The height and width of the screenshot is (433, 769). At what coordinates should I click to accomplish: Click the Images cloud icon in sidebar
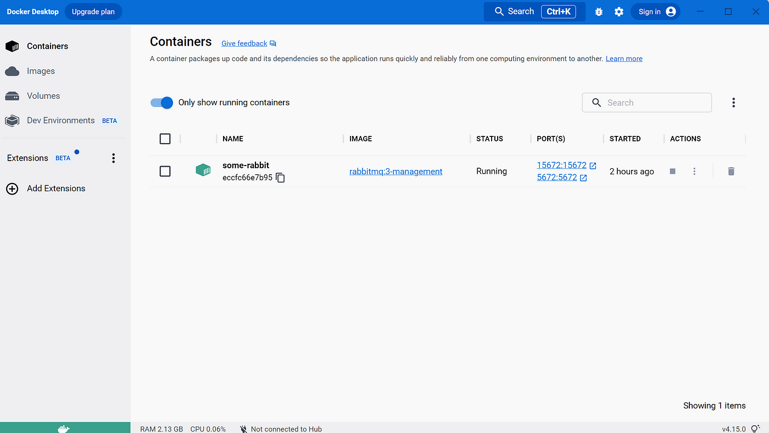(12, 71)
